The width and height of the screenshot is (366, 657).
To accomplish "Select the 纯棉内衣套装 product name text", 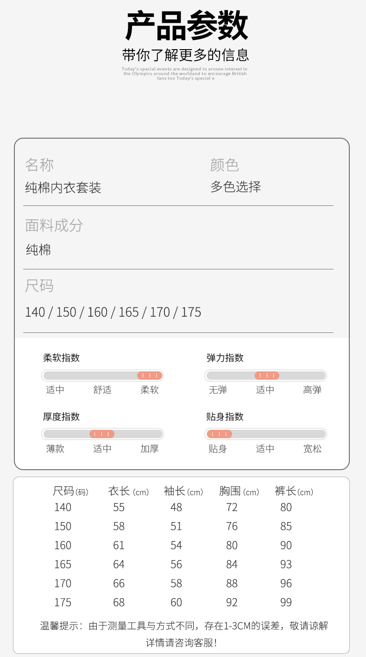I will click(x=63, y=188).
